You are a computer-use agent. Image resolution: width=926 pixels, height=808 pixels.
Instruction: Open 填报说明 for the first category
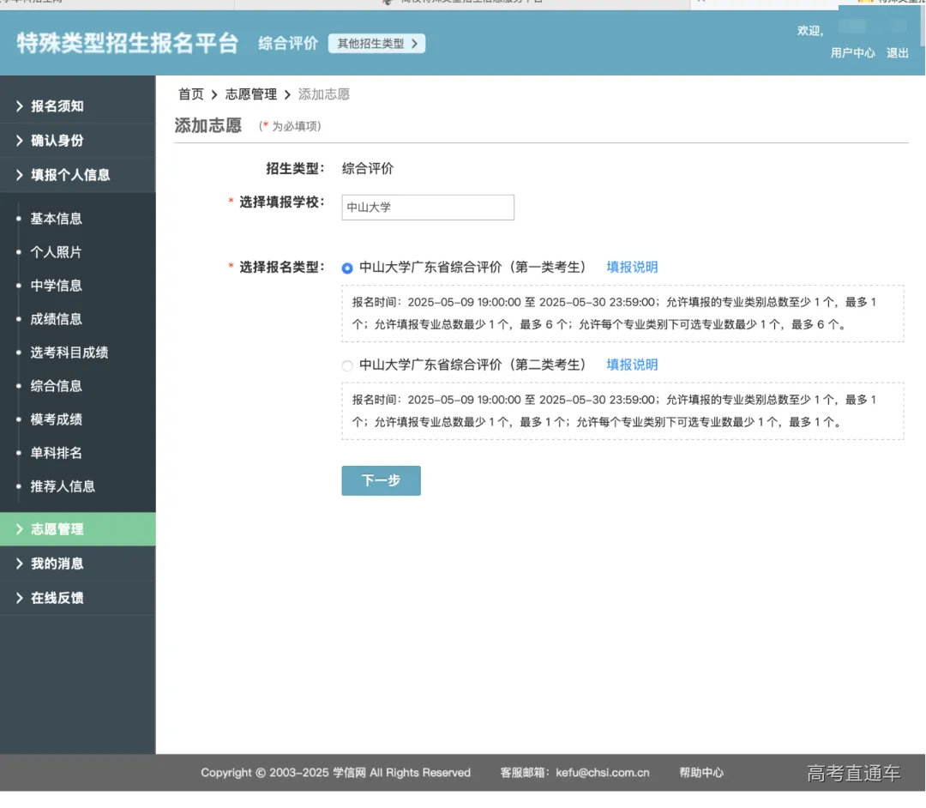(x=633, y=268)
